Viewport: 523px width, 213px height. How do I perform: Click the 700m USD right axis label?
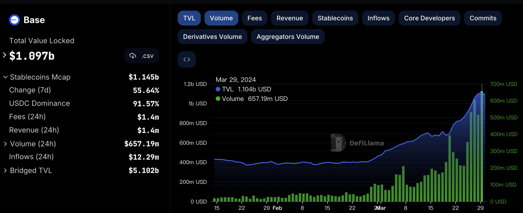[504, 84]
